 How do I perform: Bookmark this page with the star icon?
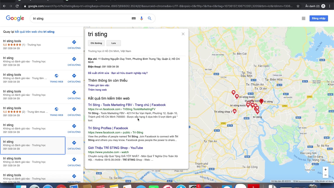[x=298, y=6]
